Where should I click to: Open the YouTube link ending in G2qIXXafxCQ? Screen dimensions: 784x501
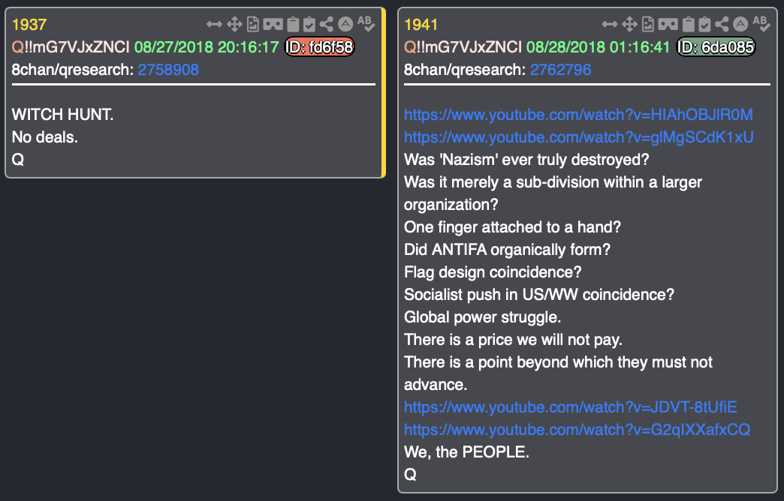point(577,430)
